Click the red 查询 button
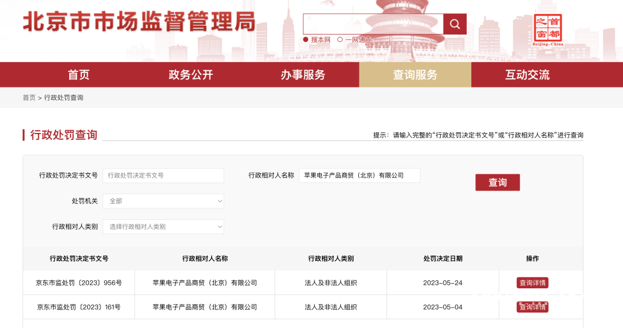 pyautogui.click(x=497, y=182)
